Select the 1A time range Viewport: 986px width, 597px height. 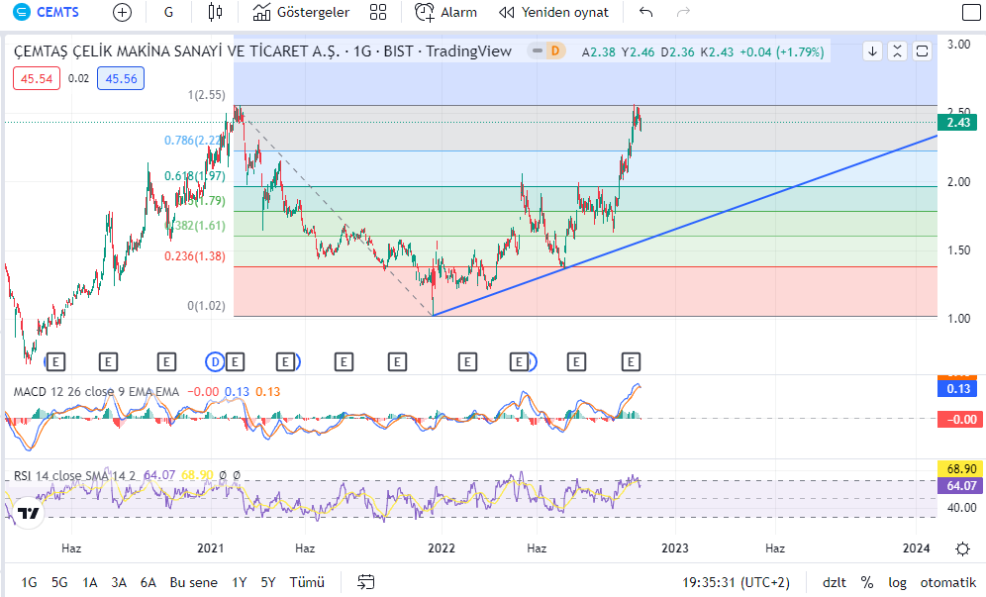(89, 582)
